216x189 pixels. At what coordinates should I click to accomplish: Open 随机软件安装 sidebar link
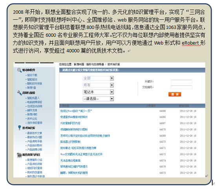click(35, 84)
